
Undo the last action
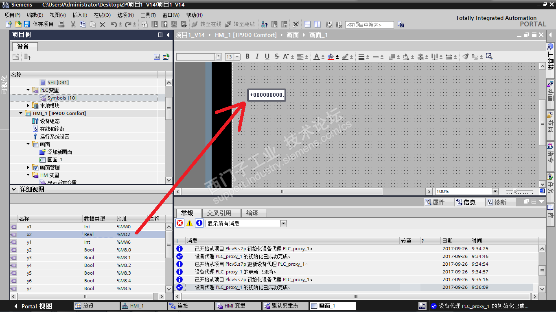[114, 24]
